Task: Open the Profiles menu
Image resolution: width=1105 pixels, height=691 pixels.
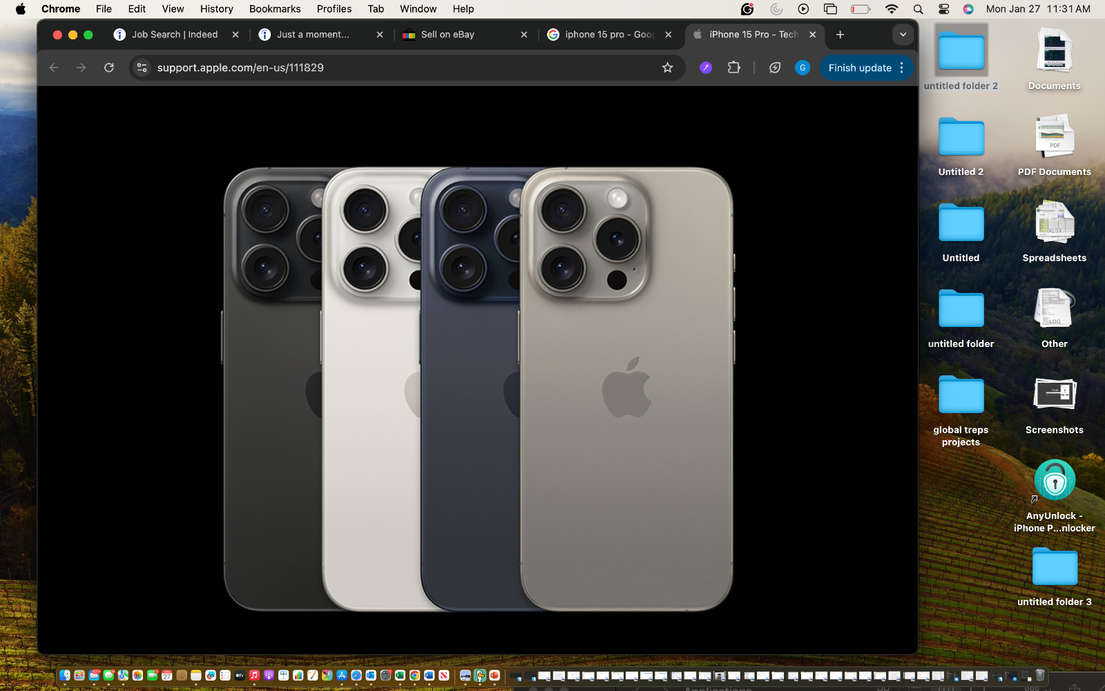Action: [334, 9]
